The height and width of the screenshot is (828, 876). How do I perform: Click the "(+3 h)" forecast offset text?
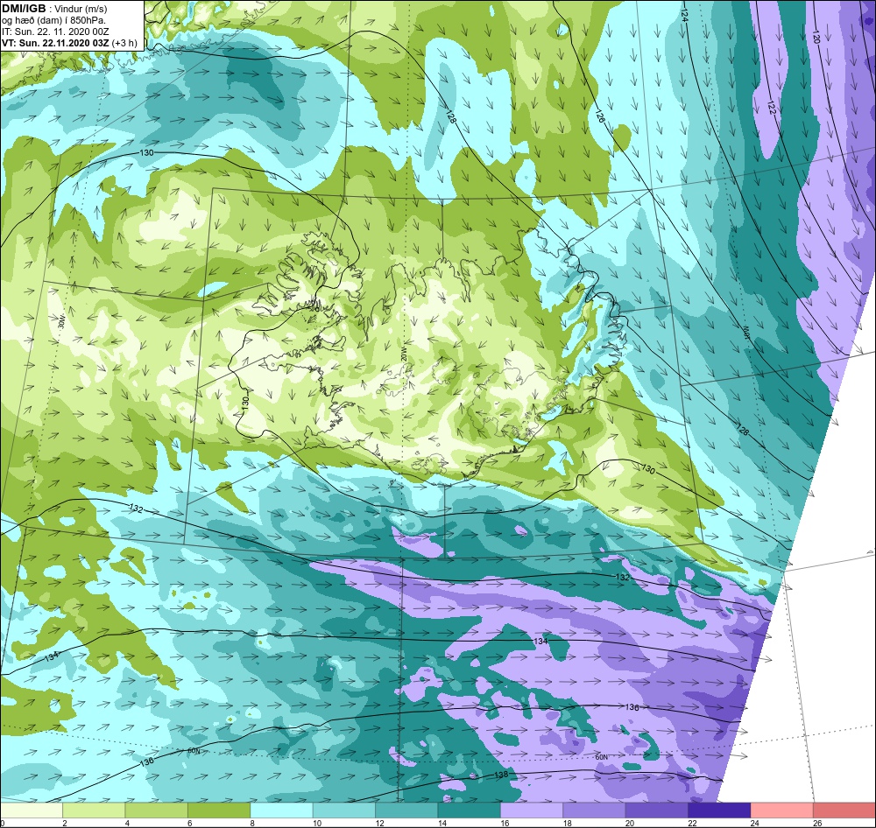pos(124,43)
